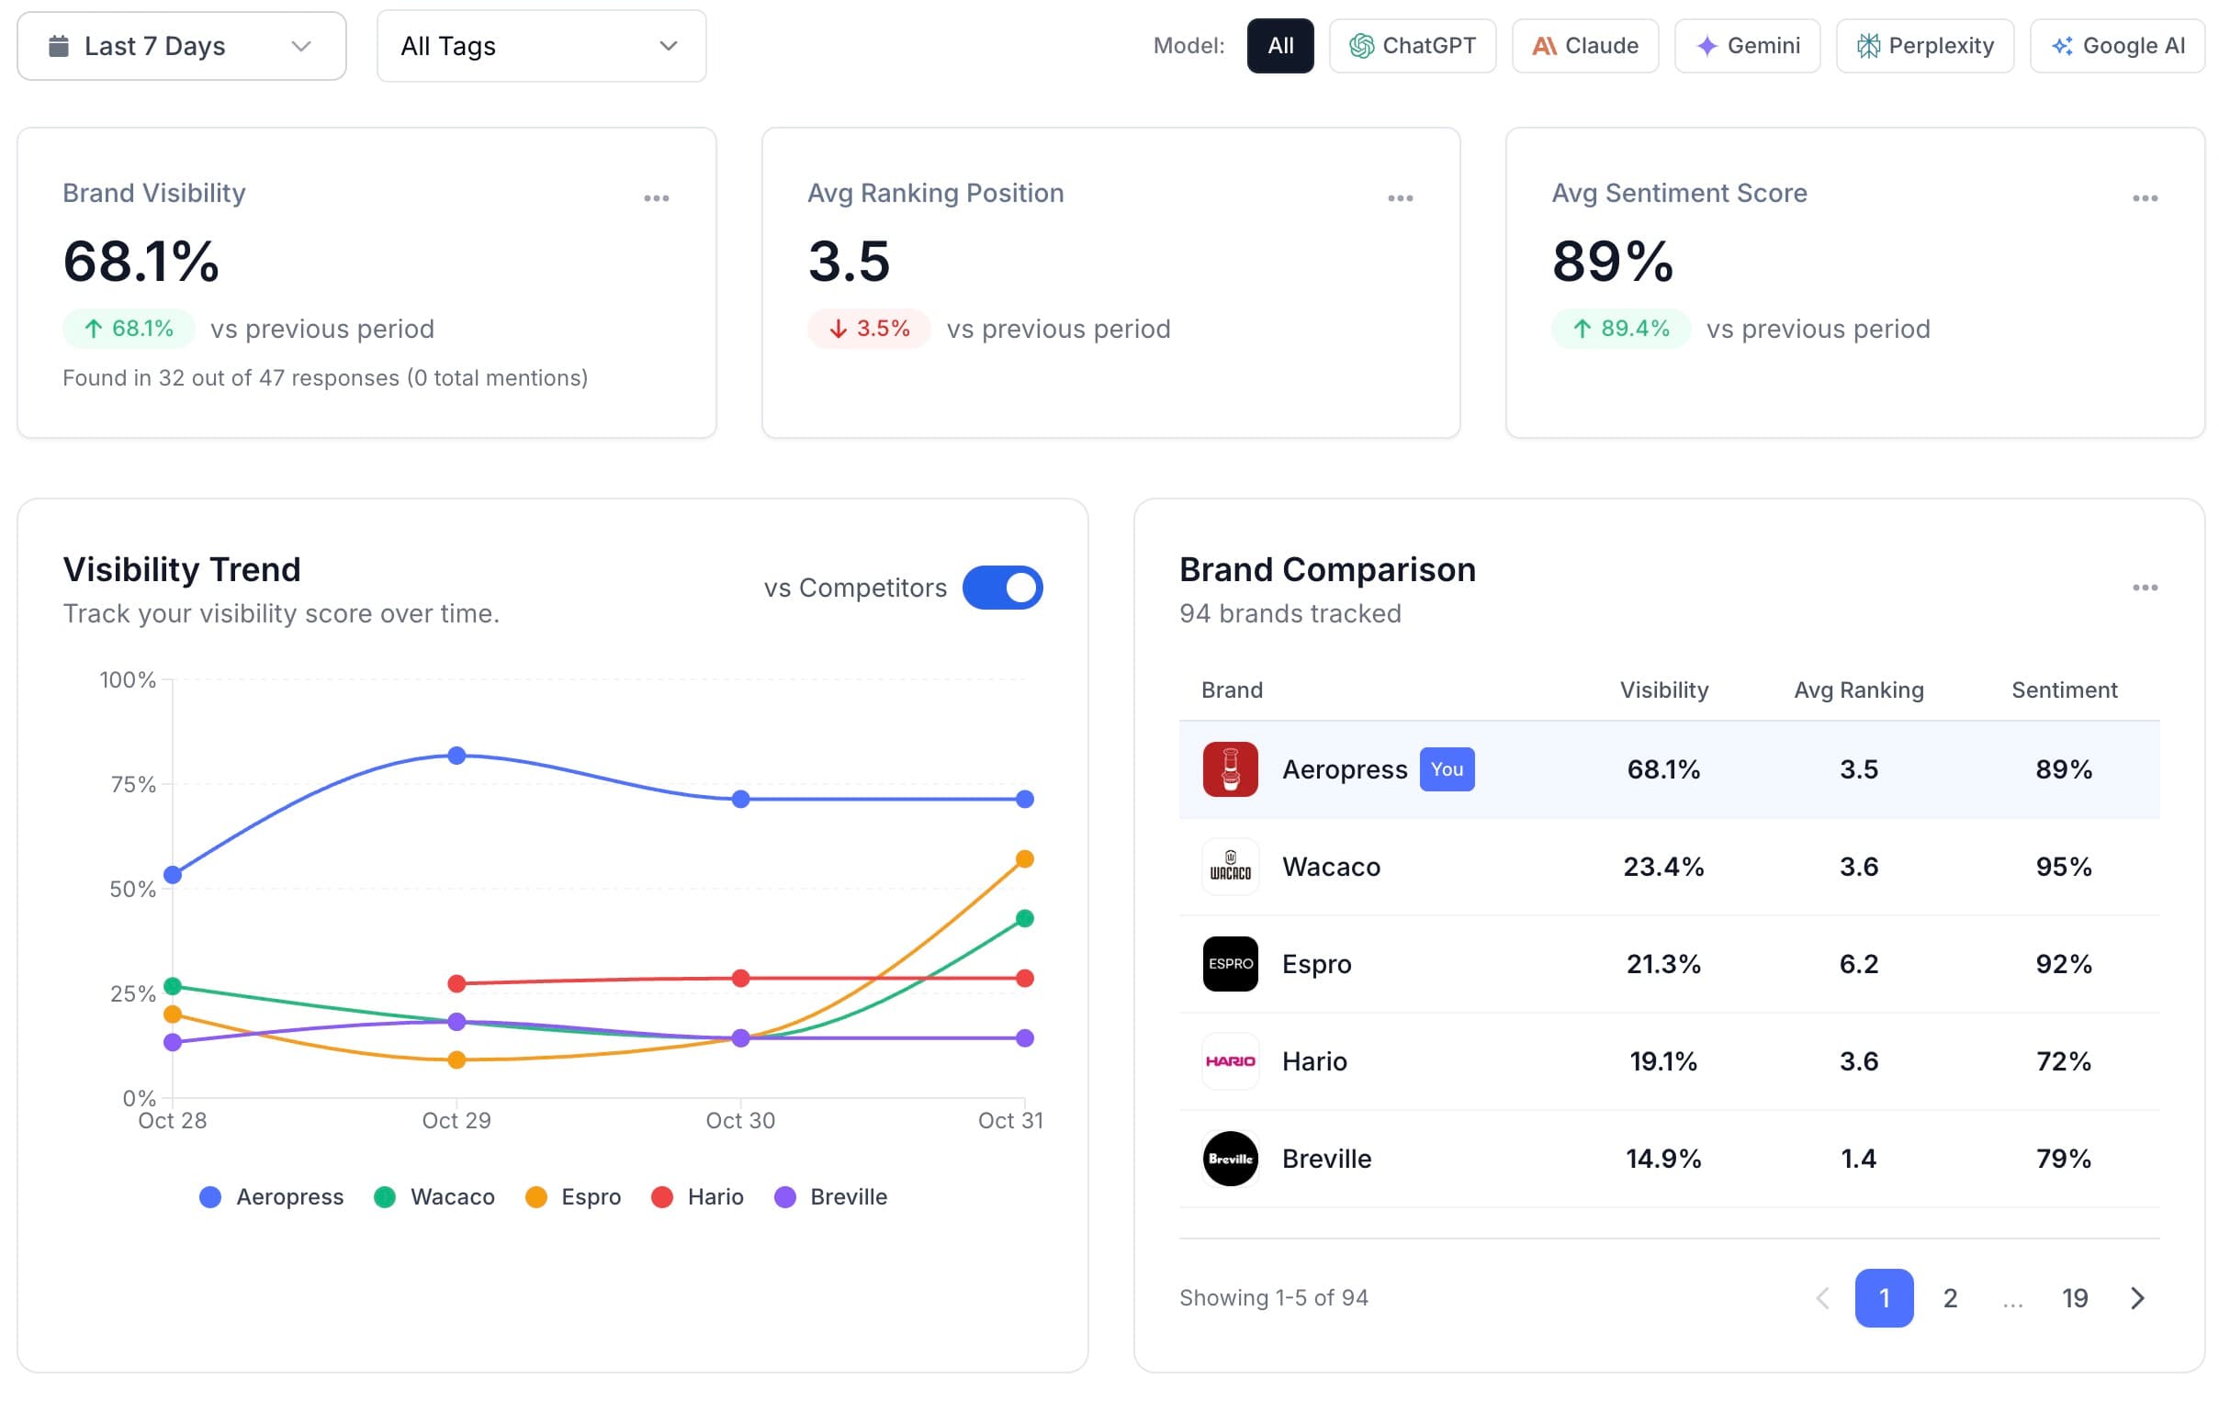The width and height of the screenshot is (2219, 1401).
Task: Toggle the Espro line via its legend dot
Action: pyautogui.click(x=537, y=1196)
